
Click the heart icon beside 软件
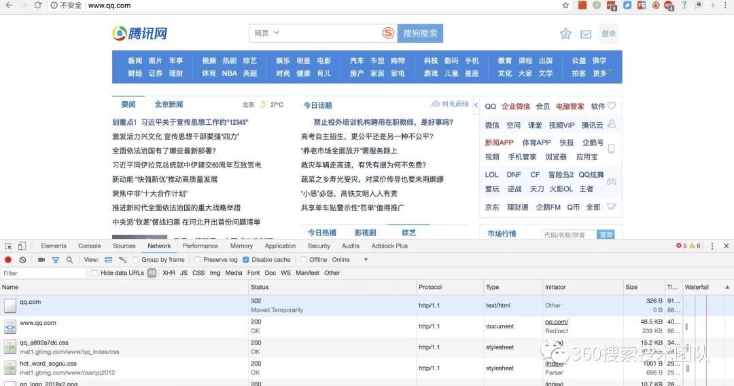[612, 106]
